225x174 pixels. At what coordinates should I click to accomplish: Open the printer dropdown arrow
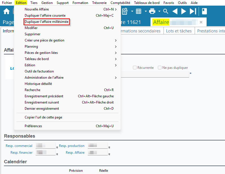point(159,11)
